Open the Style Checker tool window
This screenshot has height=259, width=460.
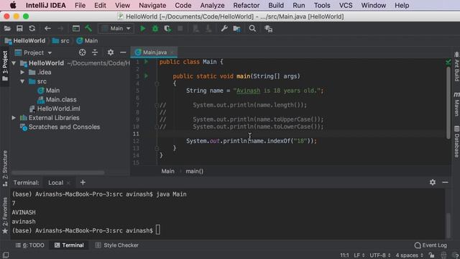(116, 245)
